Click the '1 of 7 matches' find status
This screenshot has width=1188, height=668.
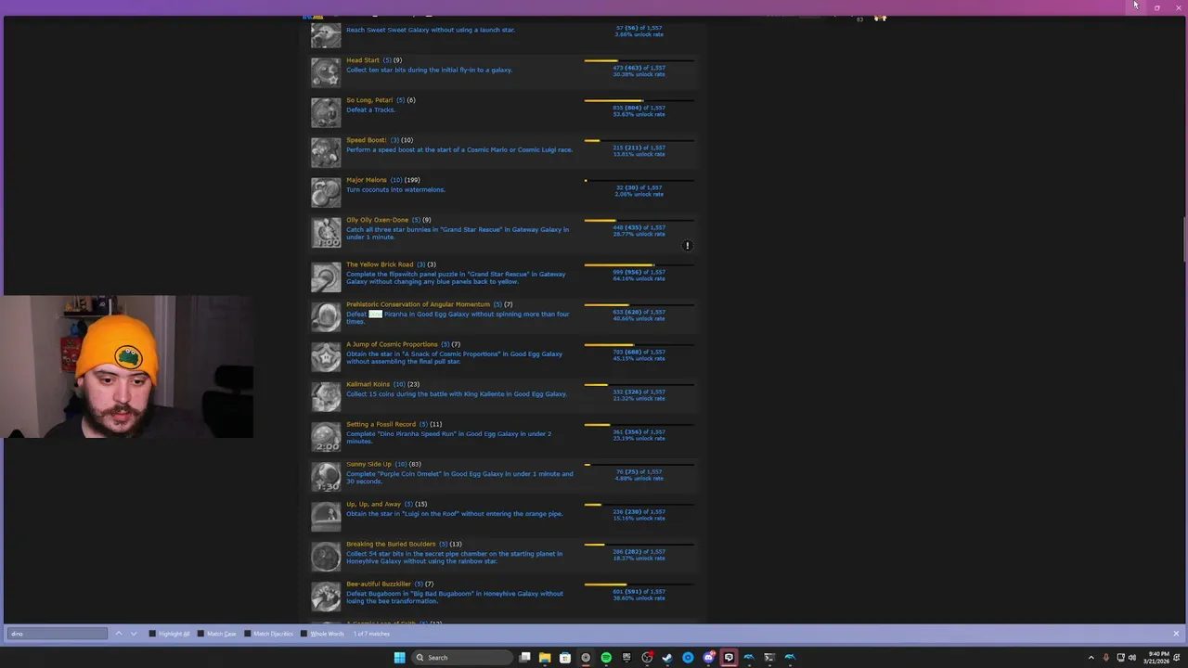click(x=371, y=634)
